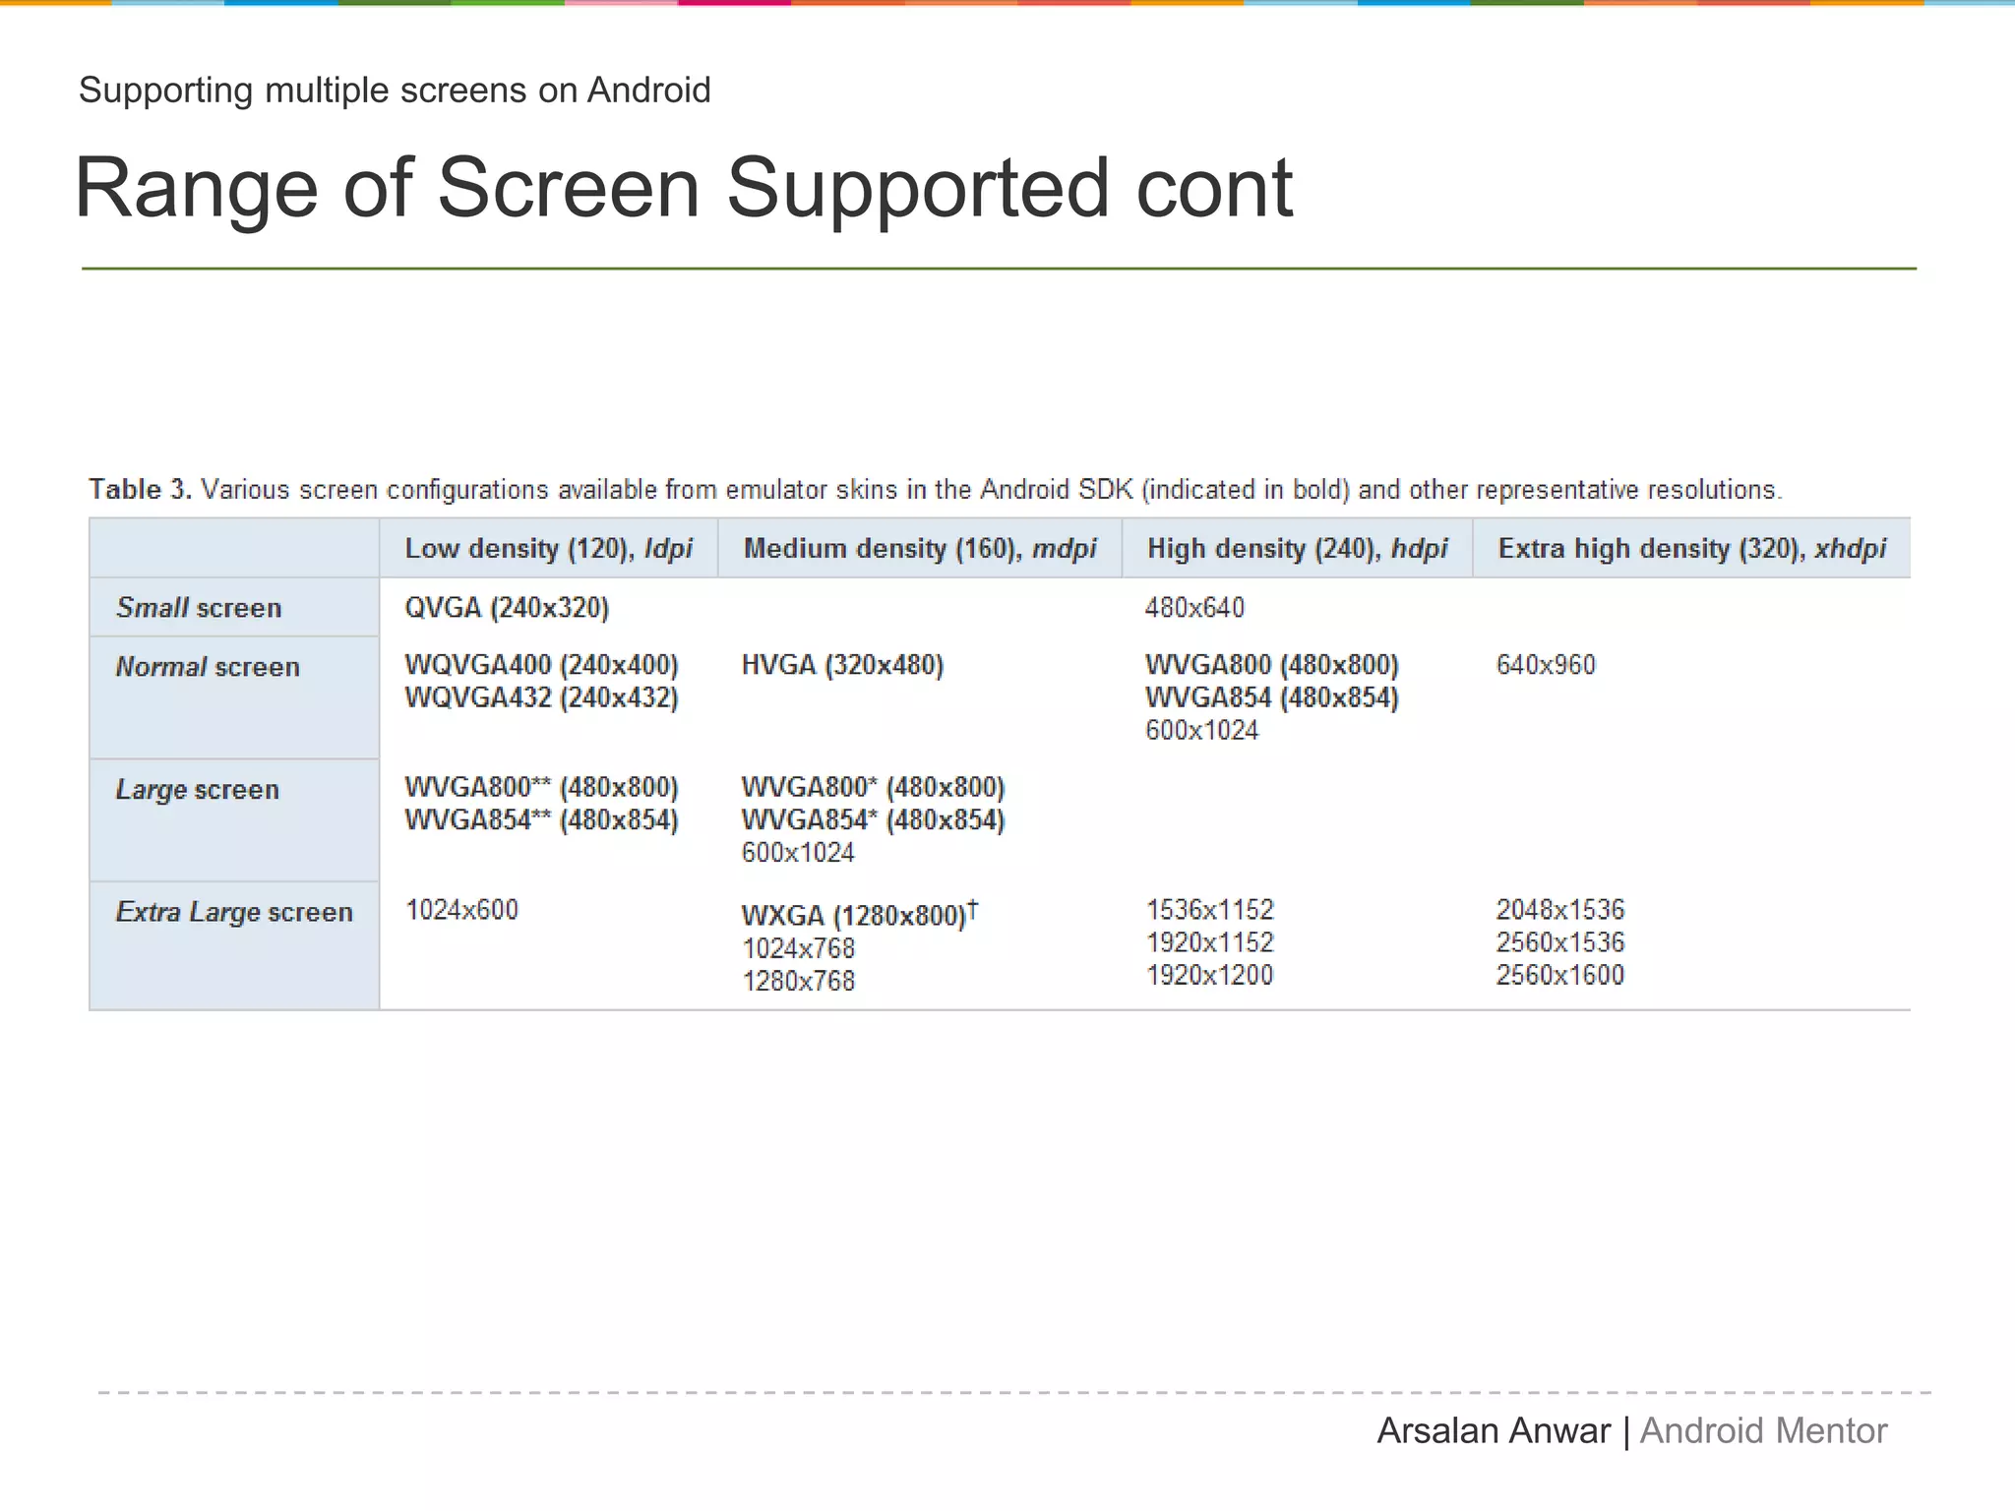Click the 'WXGA (1280x800)' entry

coord(859,914)
